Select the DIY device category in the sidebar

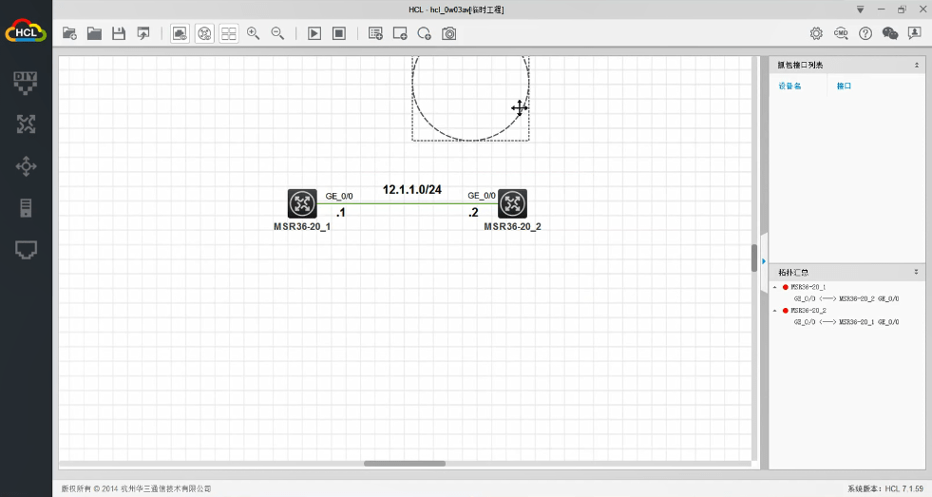click(26, 82)
